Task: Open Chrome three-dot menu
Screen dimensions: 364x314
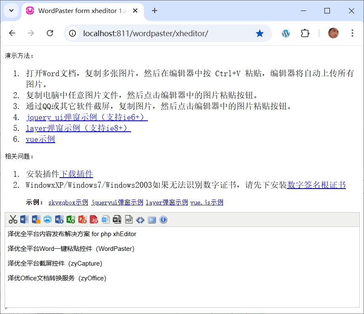Action: click(x=352, y=33)
